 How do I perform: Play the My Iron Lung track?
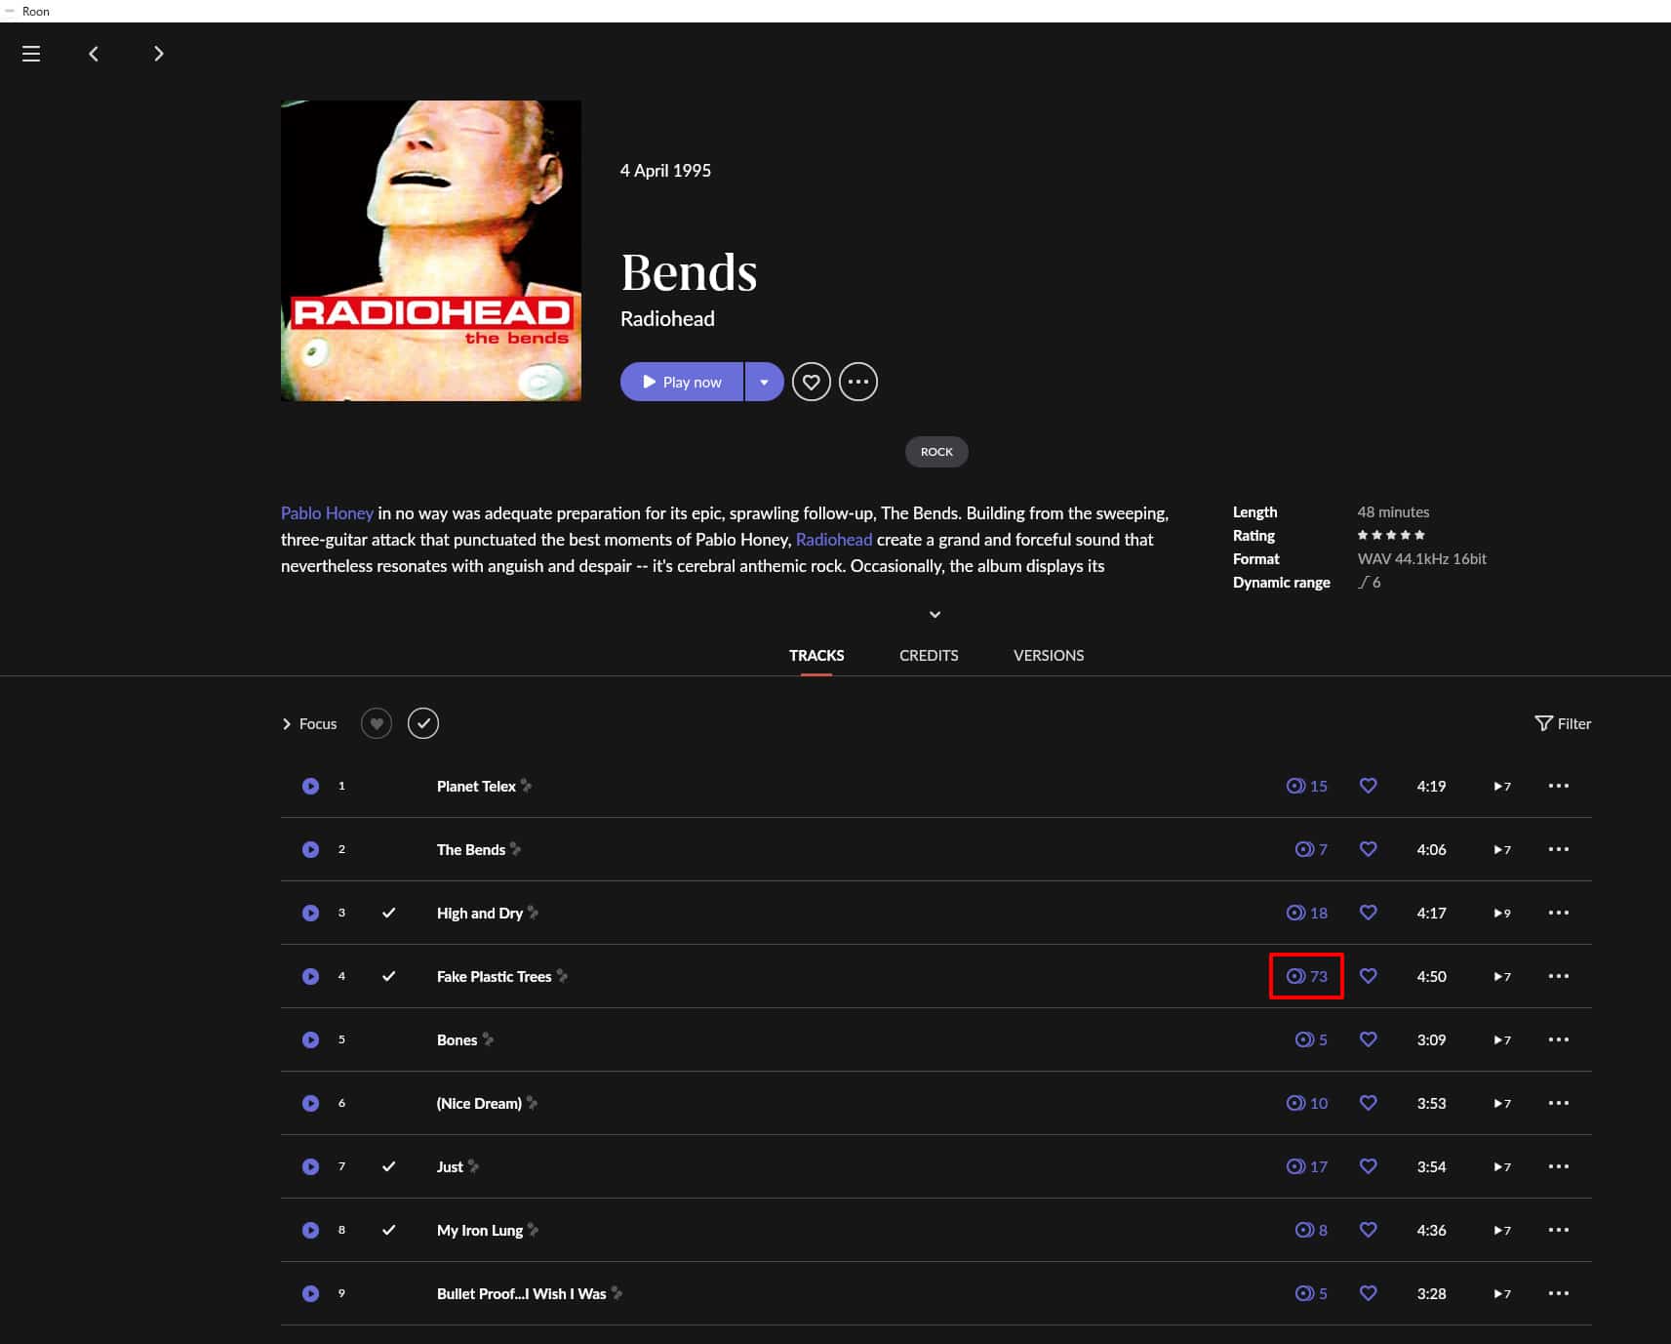(310, 1230)
